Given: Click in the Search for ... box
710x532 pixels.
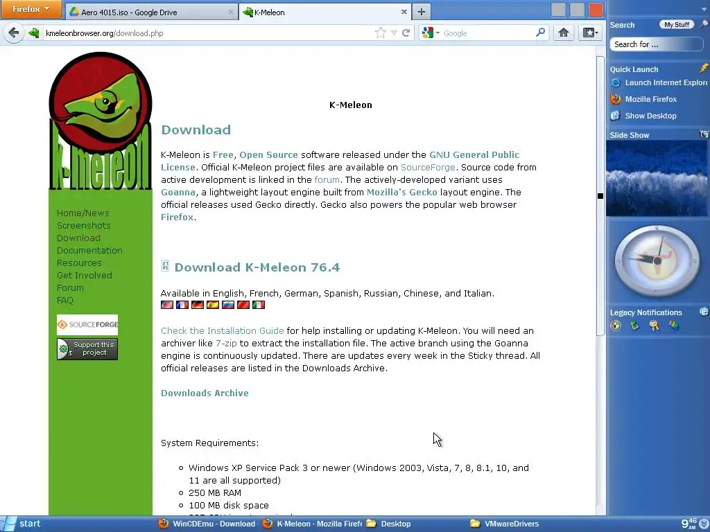Looking at the screenshot, I should pos(656,44).
